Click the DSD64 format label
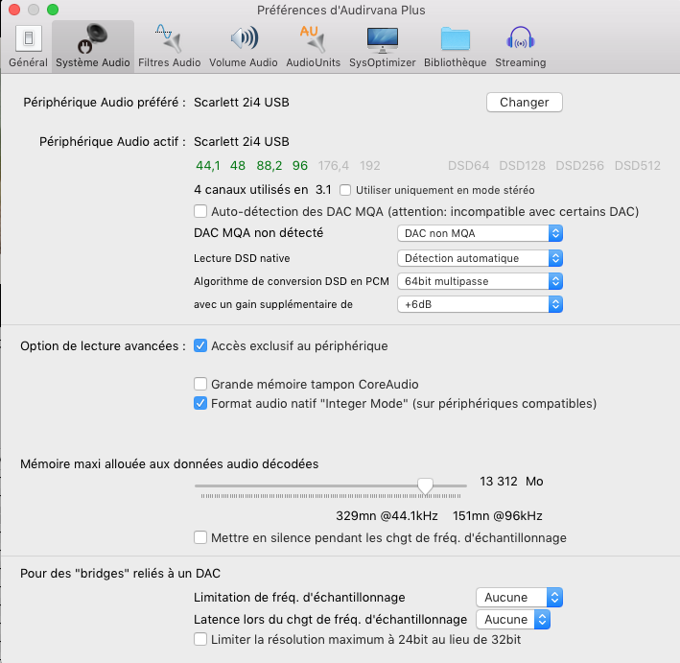The width and height of the screenshot is (680, 663). click(x=468, y=166)
